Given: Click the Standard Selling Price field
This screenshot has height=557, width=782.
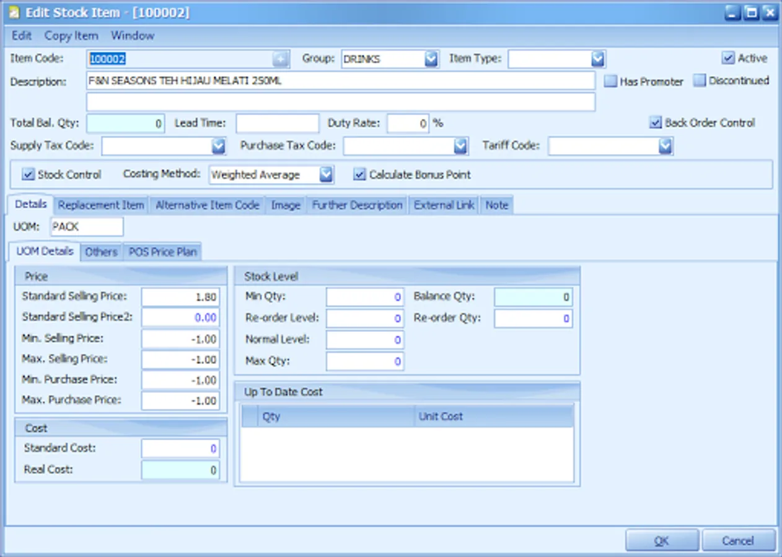Looking at the screenshot, I should pyautogui.click(x=180, y=297).
